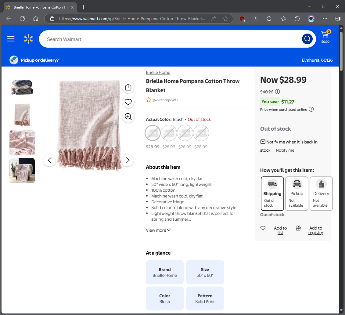Image resolution: width=345 pixels, height=315 pixels.
Task: Click the heart icon beside Add to list
Action: click(x=263, y=228)
